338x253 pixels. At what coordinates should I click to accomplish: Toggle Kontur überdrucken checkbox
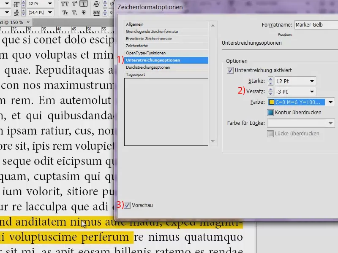point(270,113)
